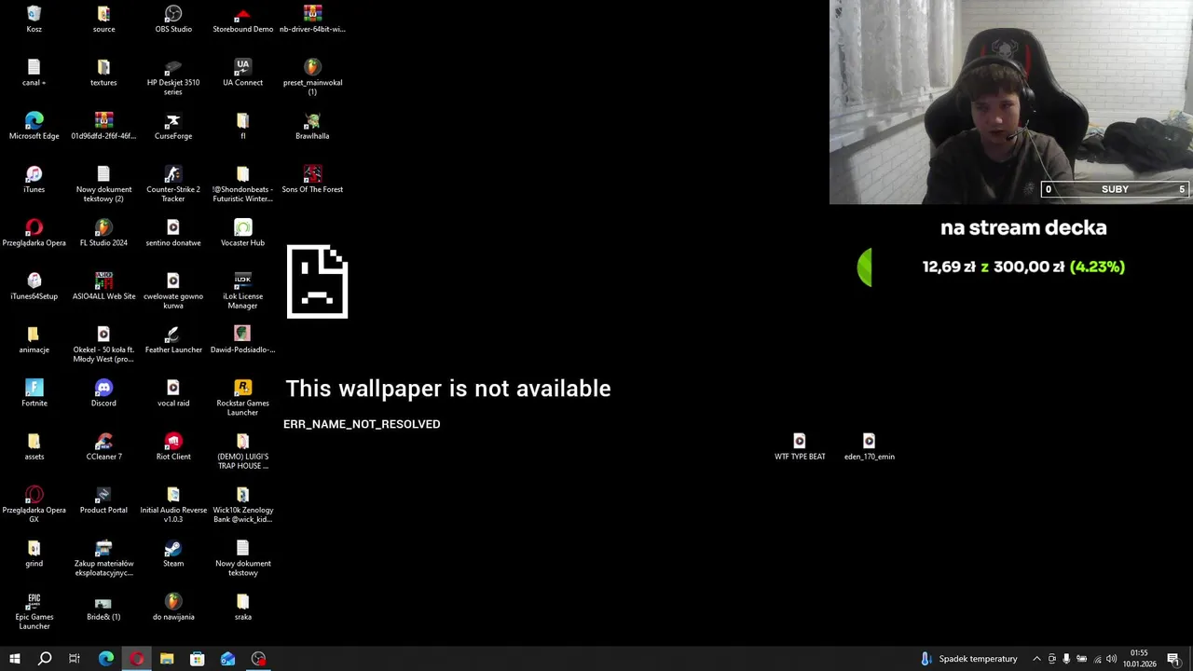This screenshot has height=671, width=1193.
Task: Select the iTunes desktop shortcut
Action: tap(34, 180)
